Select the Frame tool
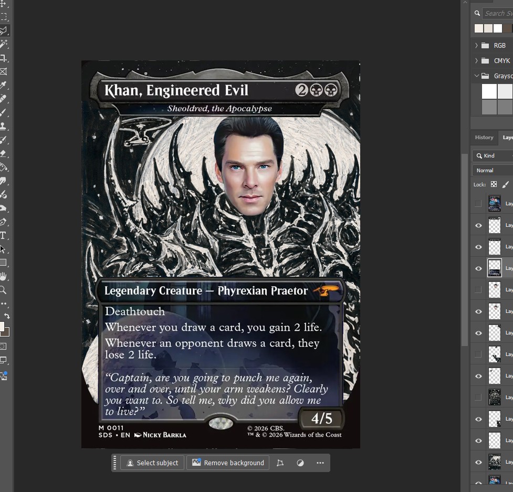The width and height of the screenshot is (513, 492). pos(3,71)
